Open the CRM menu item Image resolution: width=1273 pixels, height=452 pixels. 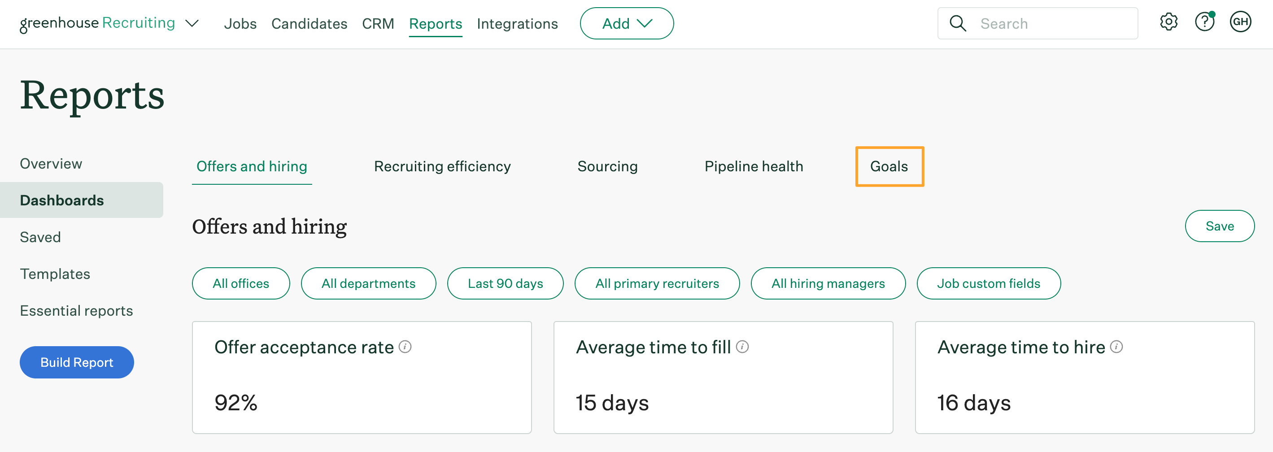(378, 23)
